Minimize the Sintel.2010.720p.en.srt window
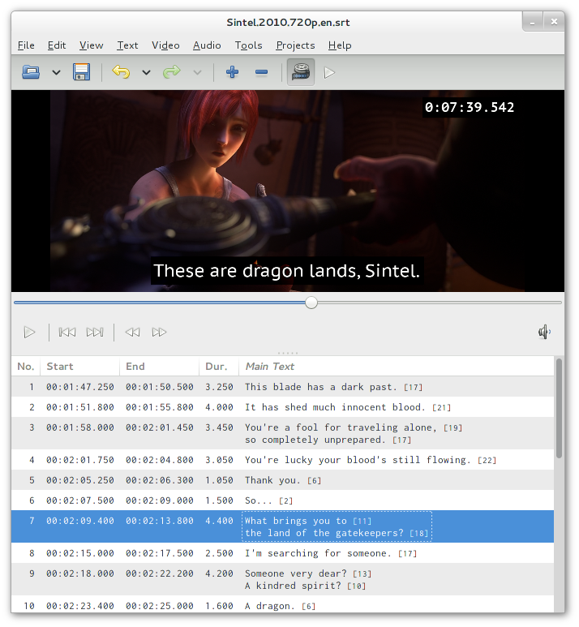This screenshot has height=627, width=579. click(533, 23)
